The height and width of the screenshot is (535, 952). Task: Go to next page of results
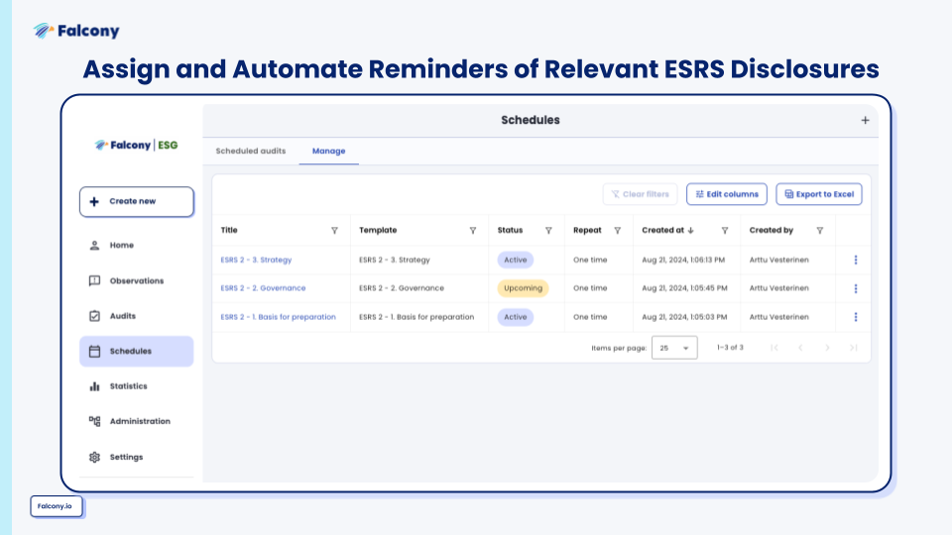(x=827, y=348)
